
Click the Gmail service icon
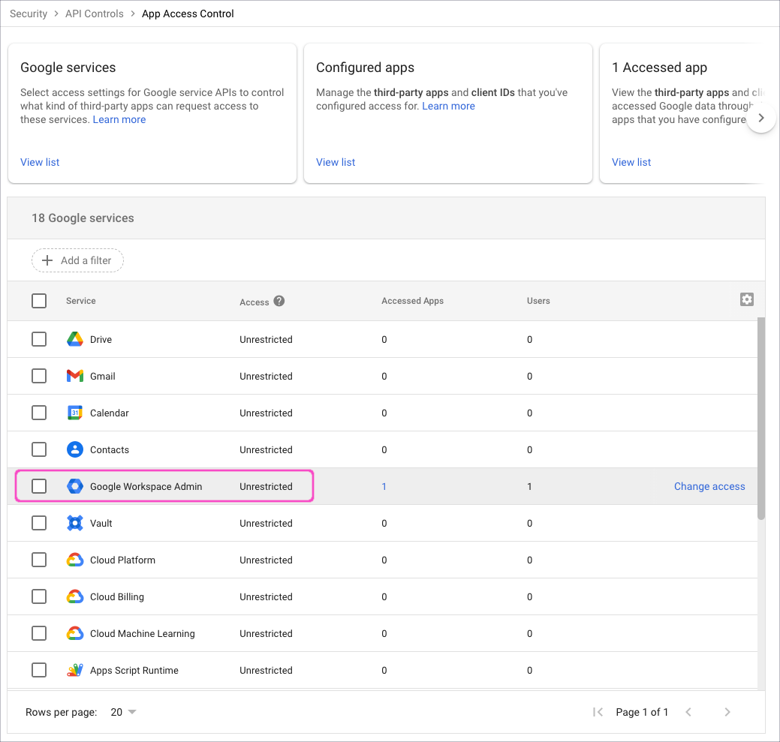pyautogui.click(x=74, y=376)
